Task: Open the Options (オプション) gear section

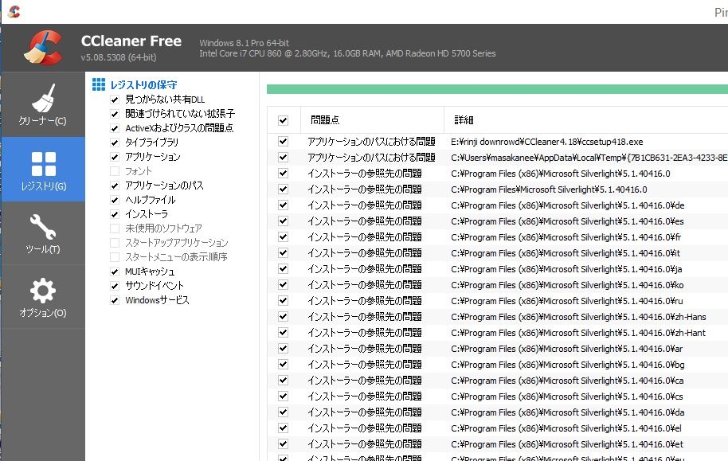Action: pyautogui.click(x=43, y=297)
